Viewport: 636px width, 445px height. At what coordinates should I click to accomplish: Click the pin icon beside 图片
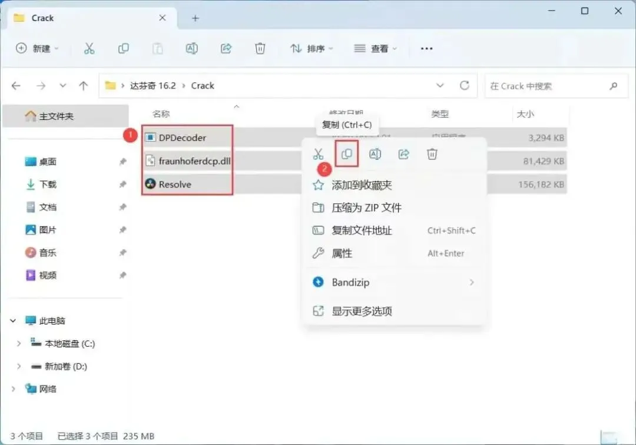(x=122, y=230)
